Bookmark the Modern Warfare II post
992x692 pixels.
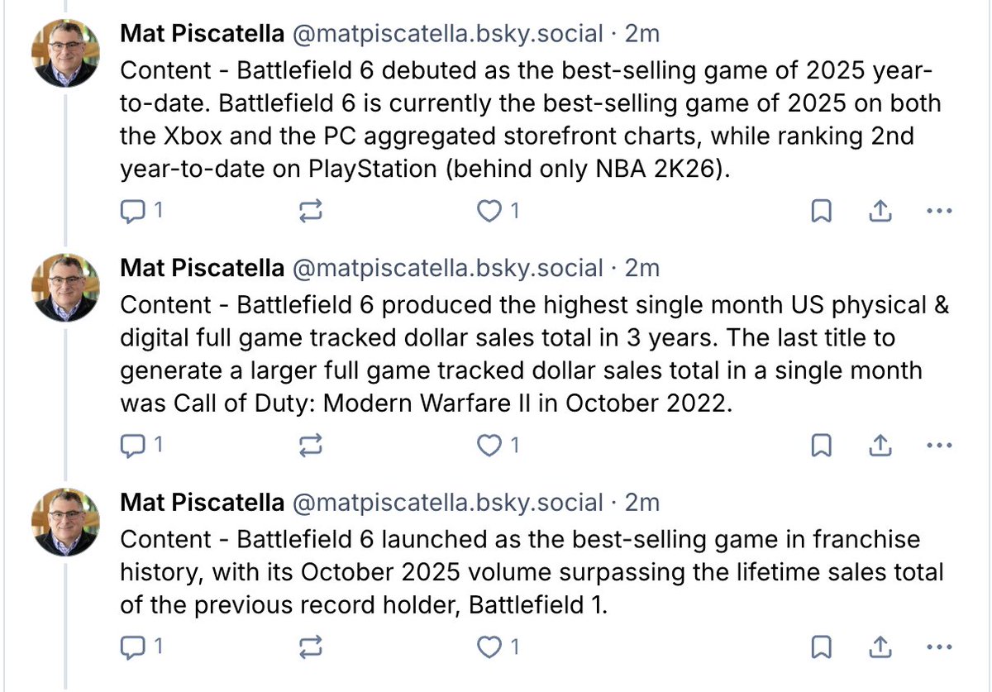[x=821, y=446]
